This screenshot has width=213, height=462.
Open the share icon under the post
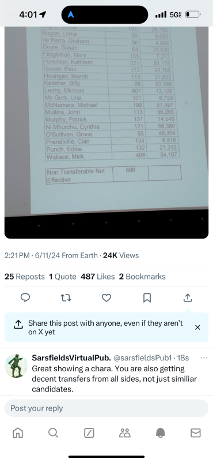click(x=188, y=298)
